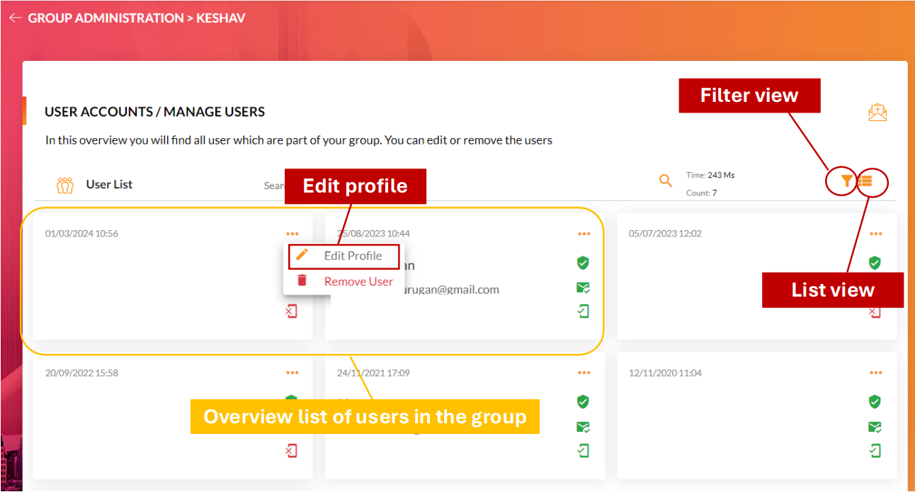Open three-dot menu on the 05/07/2023 card

tap(875, 233)
